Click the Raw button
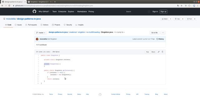 (147, 52)
